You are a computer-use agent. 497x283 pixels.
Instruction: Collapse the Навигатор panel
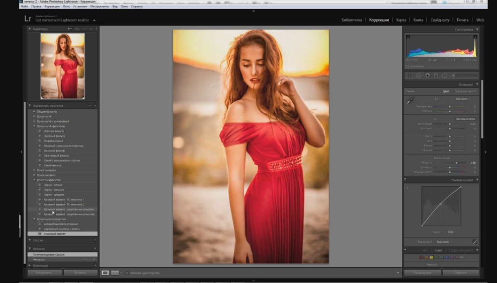(x=30, y=29)
